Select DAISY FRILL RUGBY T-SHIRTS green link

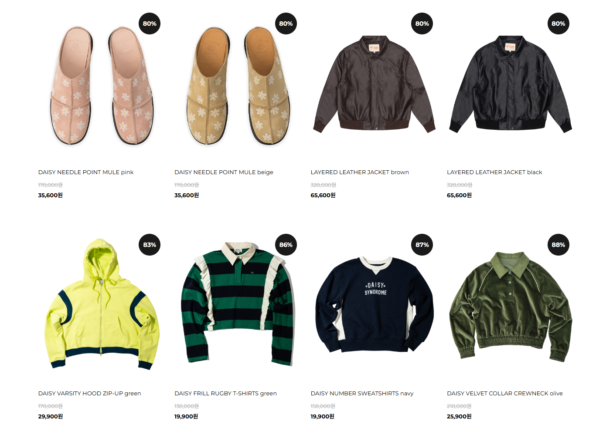pos(225,393)
